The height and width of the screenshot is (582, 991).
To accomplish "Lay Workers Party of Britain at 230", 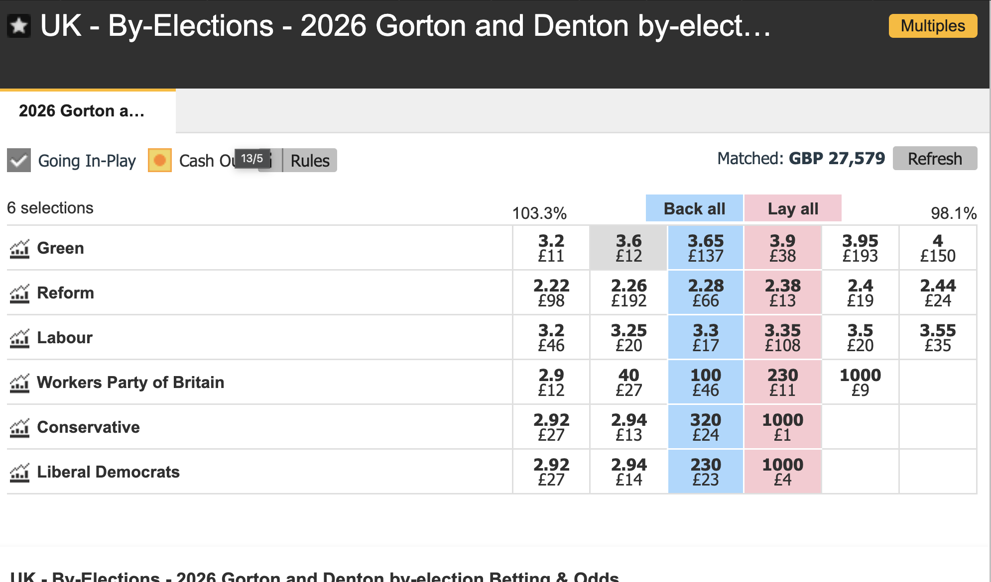I will tap(782, 382).
